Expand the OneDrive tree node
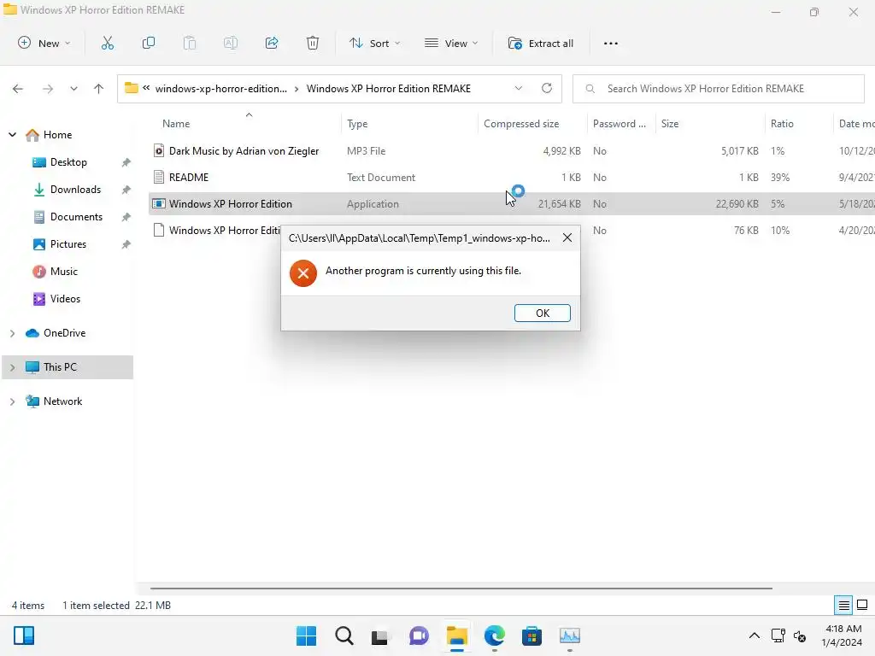Image resolution: width=875 pixels, height=656 pixels. click(x=12, y=333)
